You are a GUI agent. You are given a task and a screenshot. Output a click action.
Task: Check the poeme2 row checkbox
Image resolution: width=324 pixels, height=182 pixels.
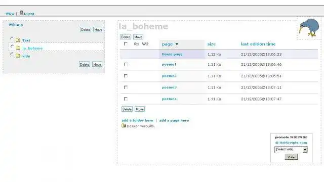[126, 76]
